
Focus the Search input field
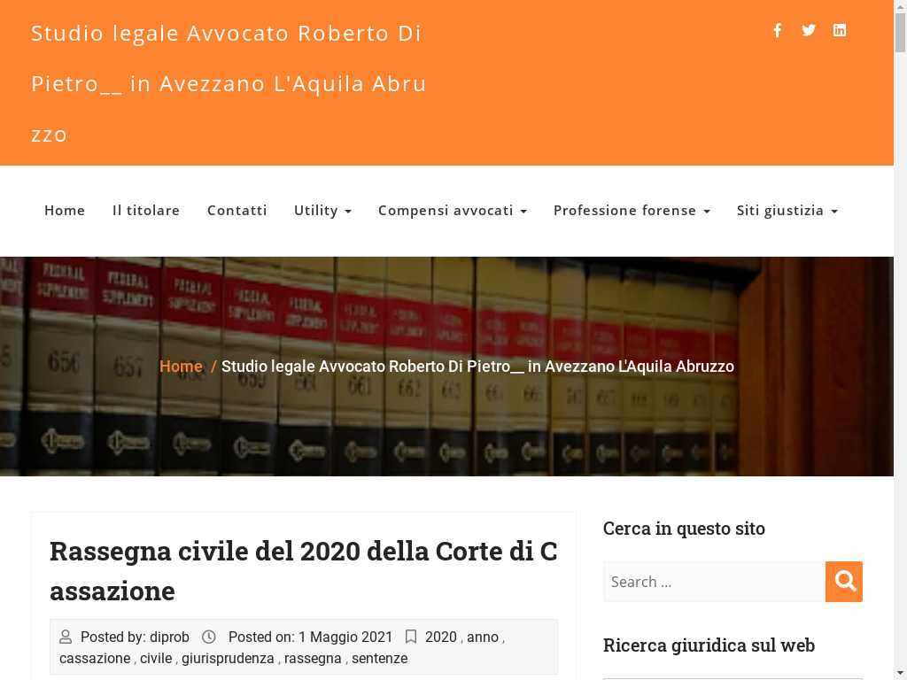(x=714, y=582)
